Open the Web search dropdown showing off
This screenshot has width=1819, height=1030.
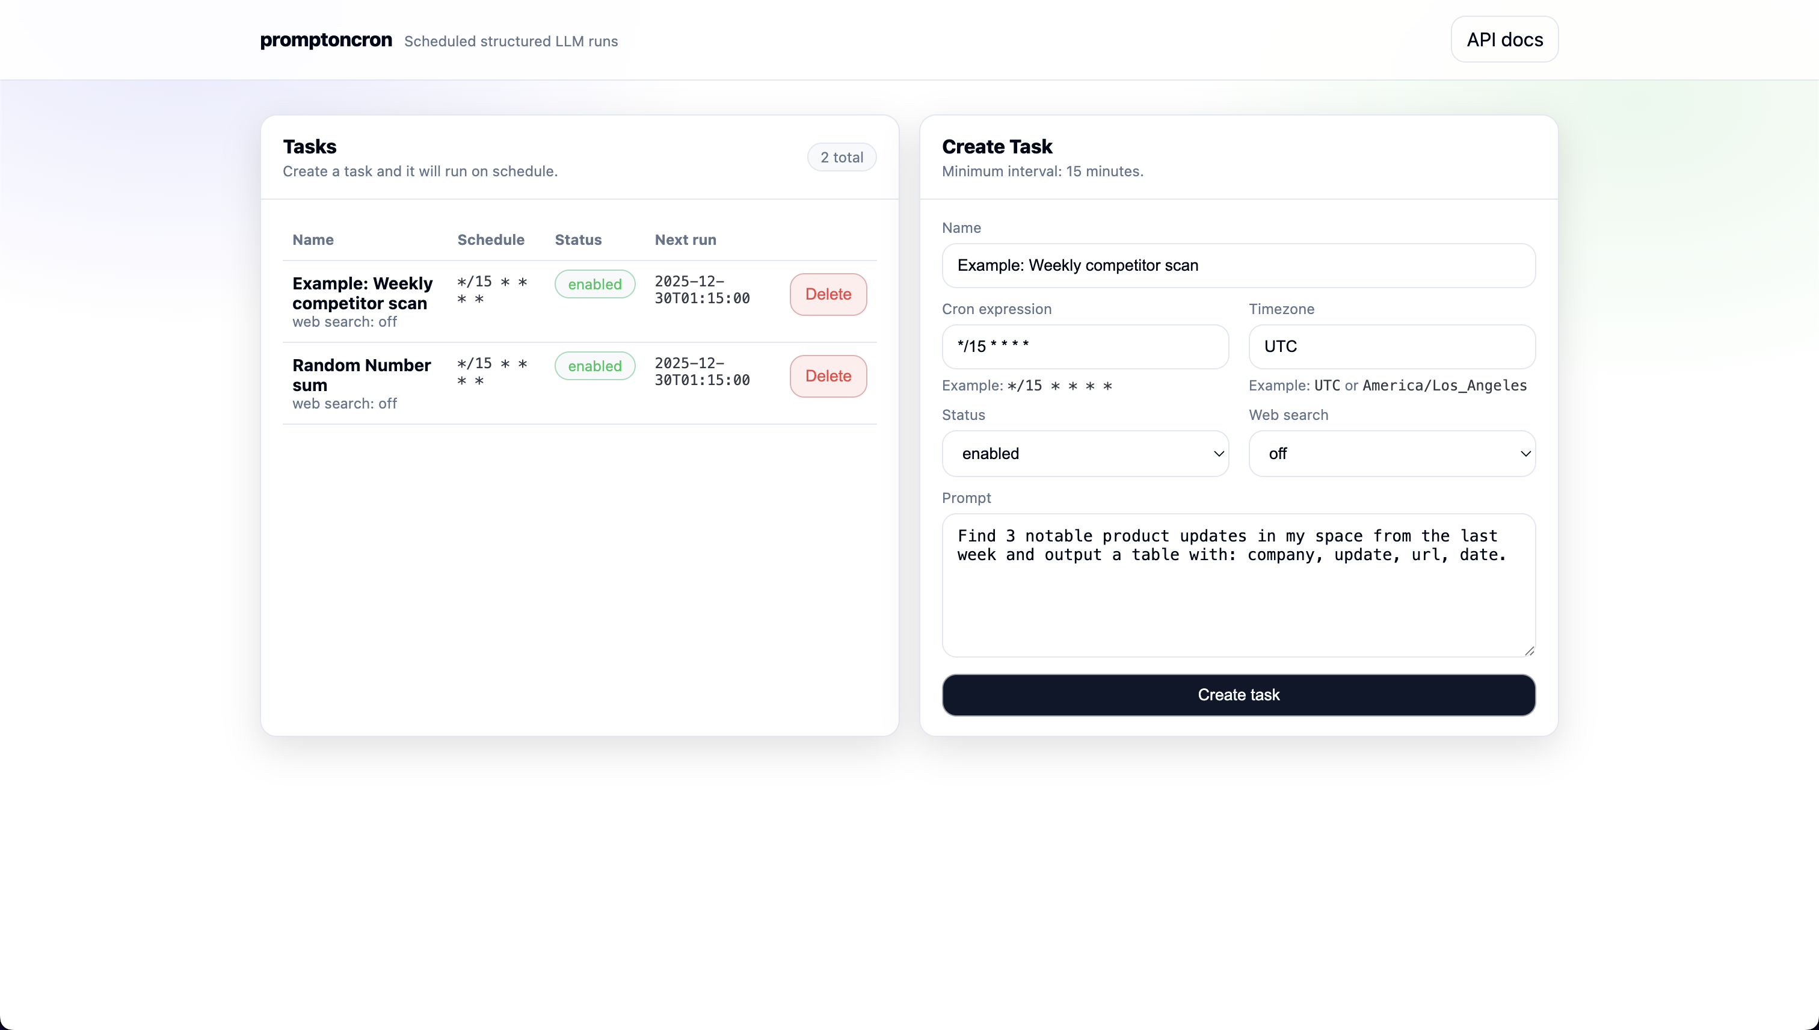[1391, 454]
